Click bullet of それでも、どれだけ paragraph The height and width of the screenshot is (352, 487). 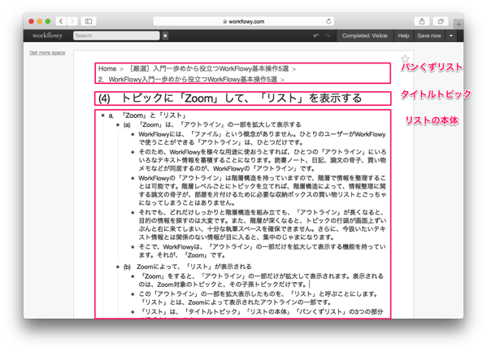pyautogui.click(x=133, y=213)
